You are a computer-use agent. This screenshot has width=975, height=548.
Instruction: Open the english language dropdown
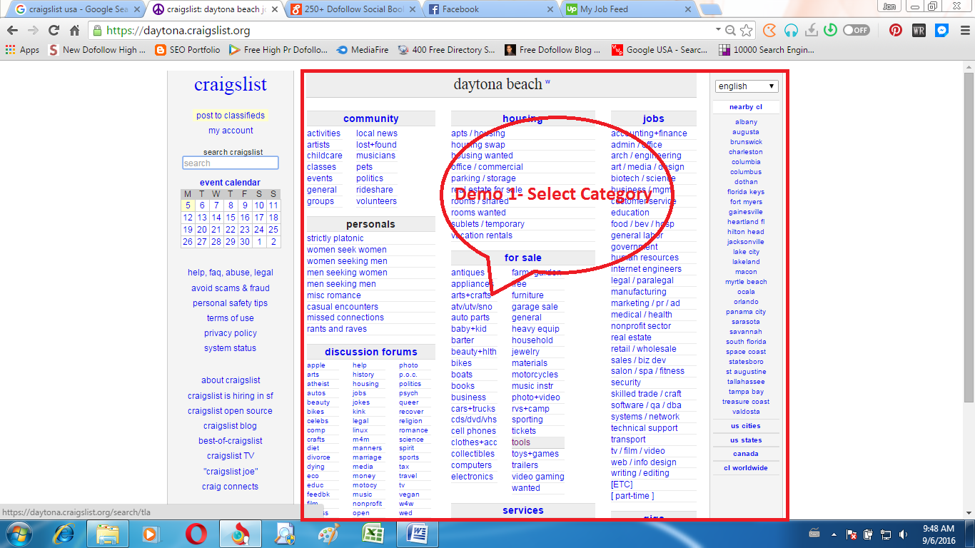point(746,86)
